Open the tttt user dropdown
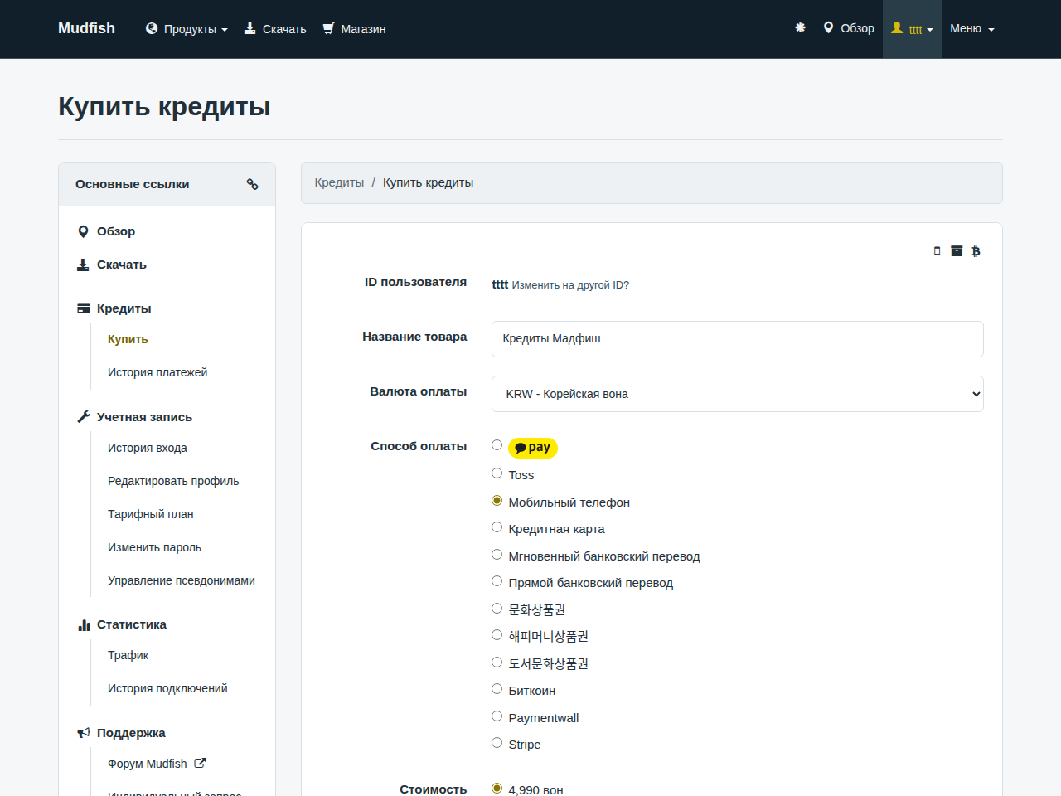 click(x=912, y=29)
